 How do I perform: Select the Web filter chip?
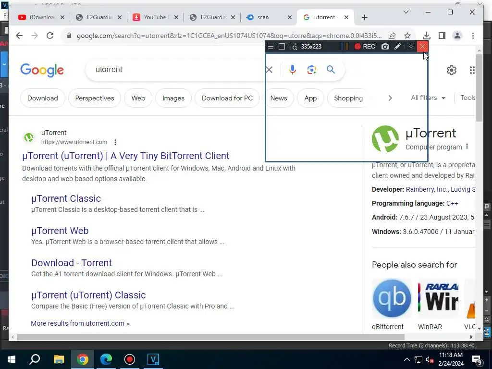pyautogui.click(x=138, y=98)
